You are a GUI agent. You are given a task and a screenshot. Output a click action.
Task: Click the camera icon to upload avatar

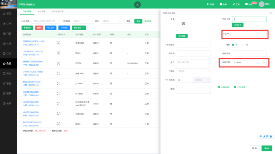pyautogui.click(x=183, y=24)
